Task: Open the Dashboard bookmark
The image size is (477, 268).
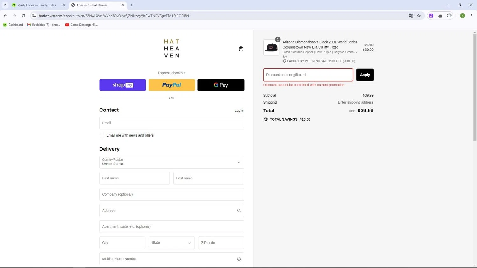Action: [13, 25]
